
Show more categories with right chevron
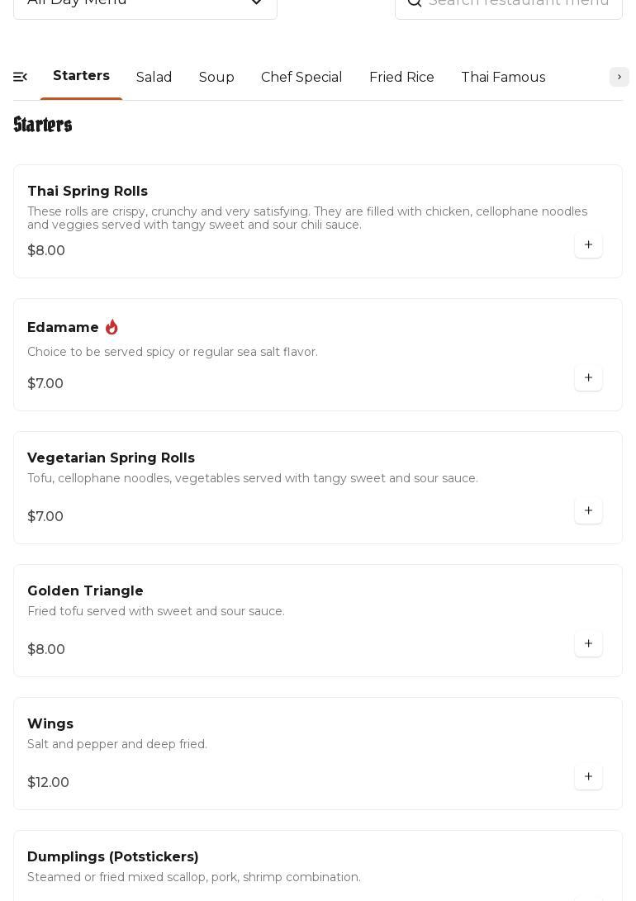click(x=619, y=77)
